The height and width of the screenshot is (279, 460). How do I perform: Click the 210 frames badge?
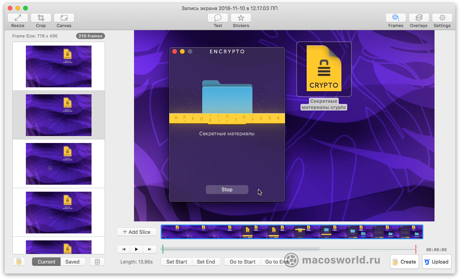pos(90,36)
